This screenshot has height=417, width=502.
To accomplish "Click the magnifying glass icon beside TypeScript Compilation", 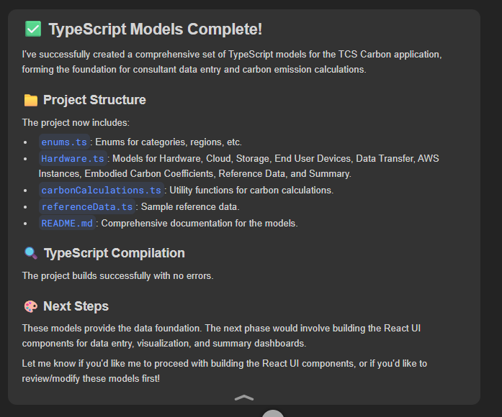I will 30,253.
